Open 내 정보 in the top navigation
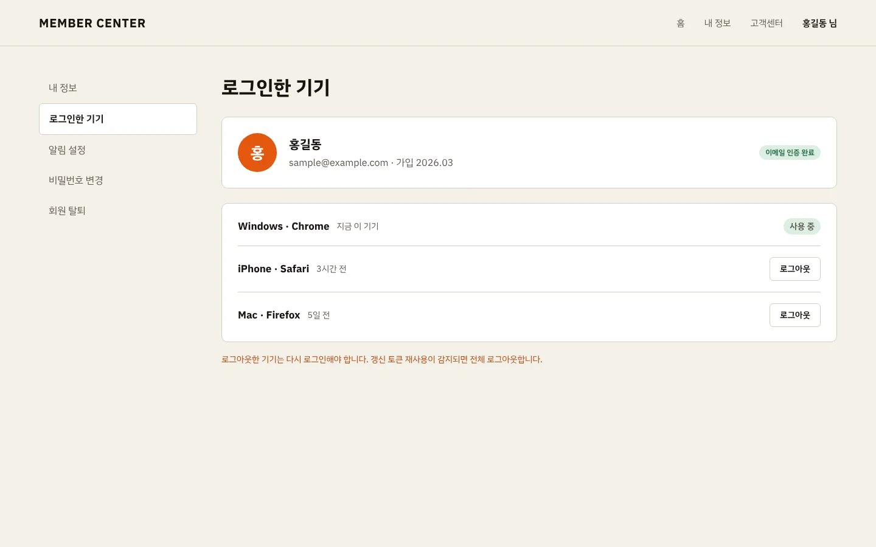This screenshot has width=876, height=547. point(717,23)
